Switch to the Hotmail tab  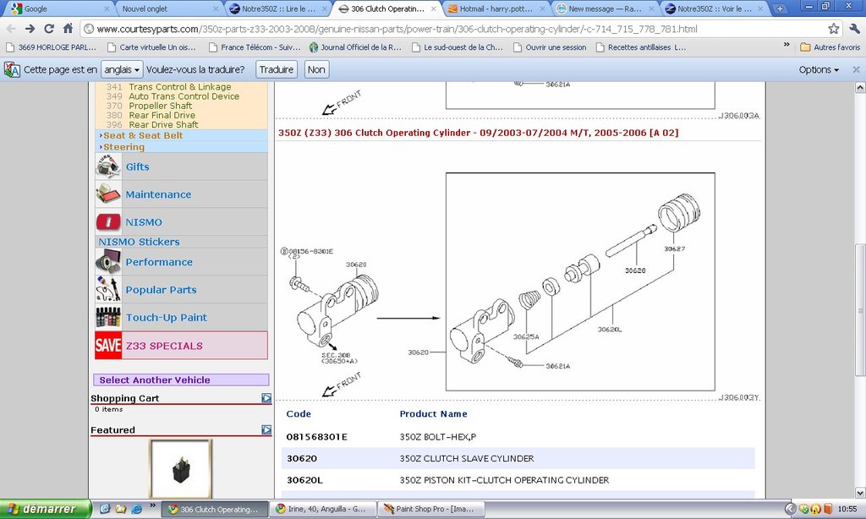coord(497,8)
